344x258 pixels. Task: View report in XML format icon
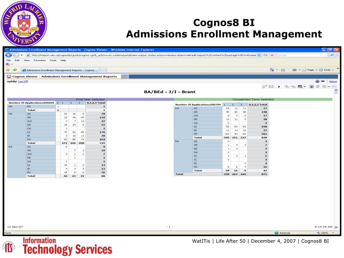pyautogui.click(x=334, y=87)
